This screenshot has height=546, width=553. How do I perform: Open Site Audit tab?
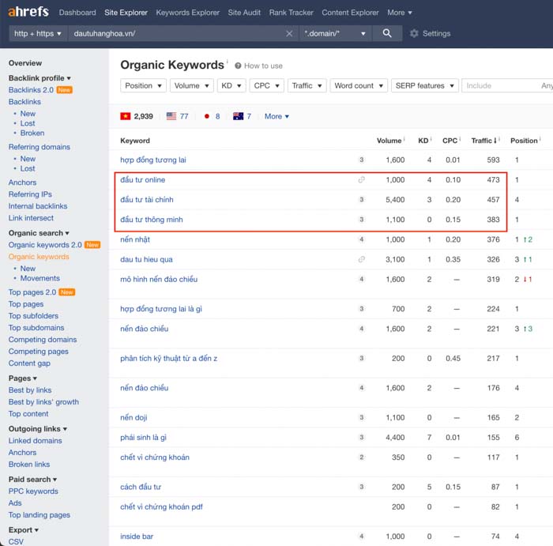[244, 13]
